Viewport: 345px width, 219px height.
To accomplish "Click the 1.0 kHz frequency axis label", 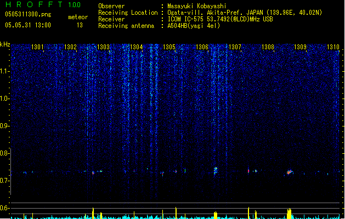I will (4, 99).
